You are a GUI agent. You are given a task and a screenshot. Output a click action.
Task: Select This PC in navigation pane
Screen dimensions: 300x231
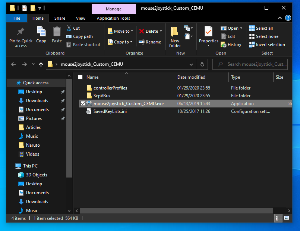[x=30, y=166]
